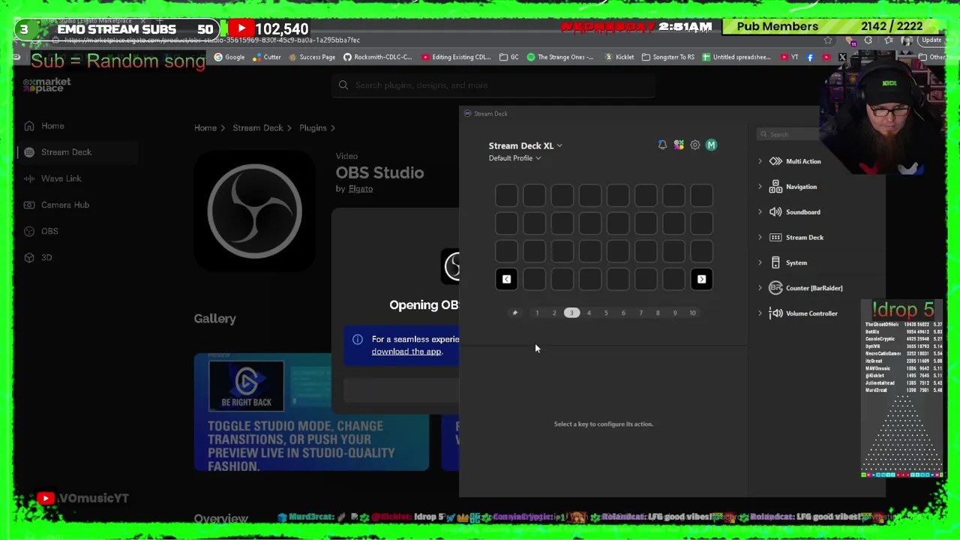Open the Success Page bookmark

(311, 57)
